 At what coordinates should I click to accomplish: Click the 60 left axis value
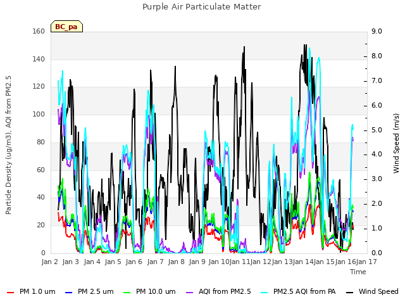pyautogui.click(x=40, y=170)
